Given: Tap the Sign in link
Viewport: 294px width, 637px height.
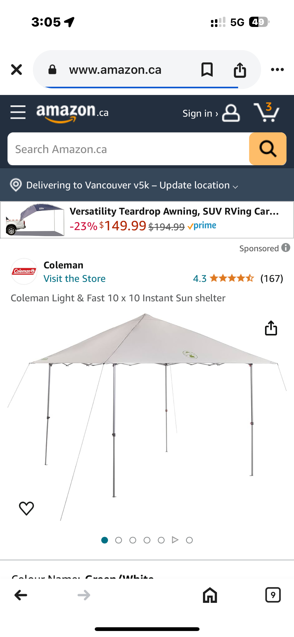Looking at the screenshot, I should [200, 113].
